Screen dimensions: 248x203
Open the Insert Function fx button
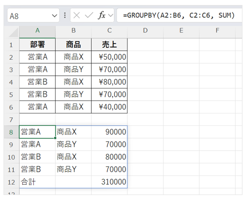click(x=102, y=15)
